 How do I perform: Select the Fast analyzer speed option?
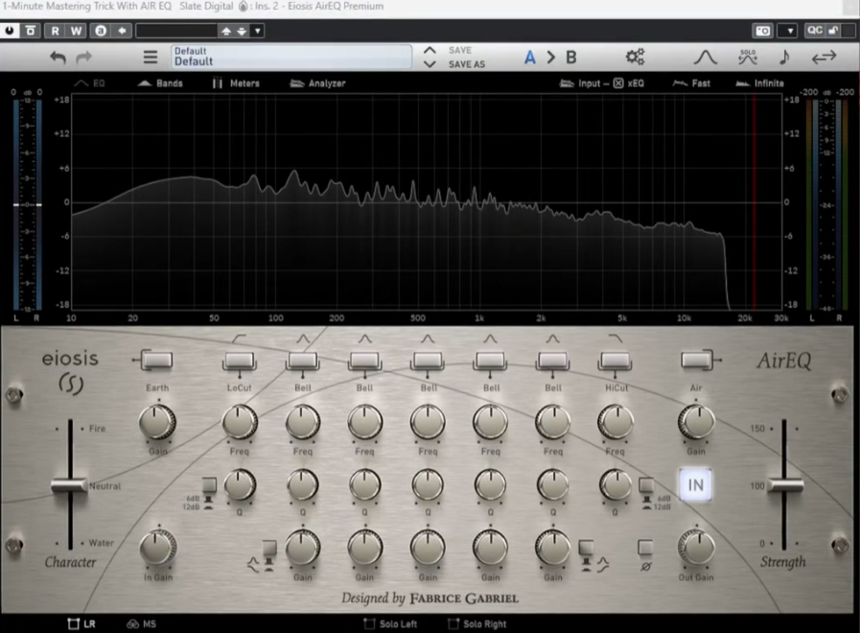click(x=691, y=83)
